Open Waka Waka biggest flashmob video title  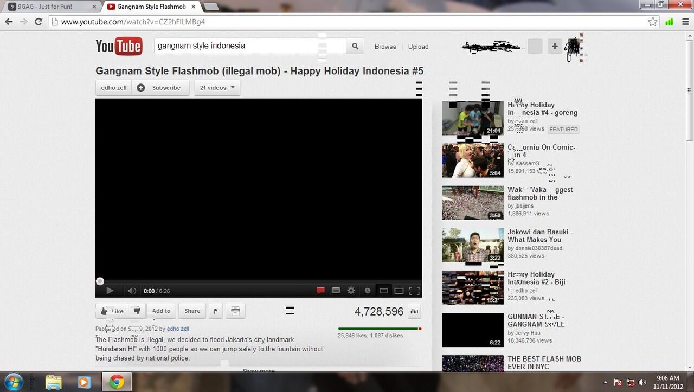click(x=540, y=194)
